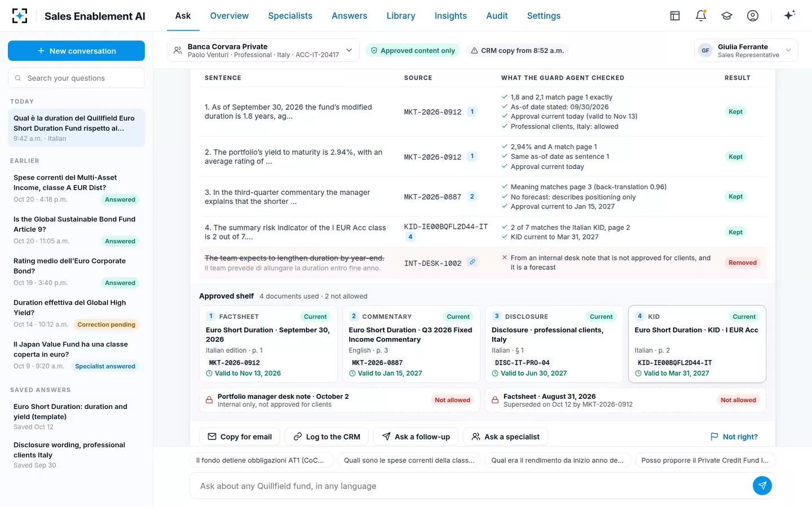Click Copy for email button
The height and width of the screenshot is (507, 812).
(x=240, y=437)
